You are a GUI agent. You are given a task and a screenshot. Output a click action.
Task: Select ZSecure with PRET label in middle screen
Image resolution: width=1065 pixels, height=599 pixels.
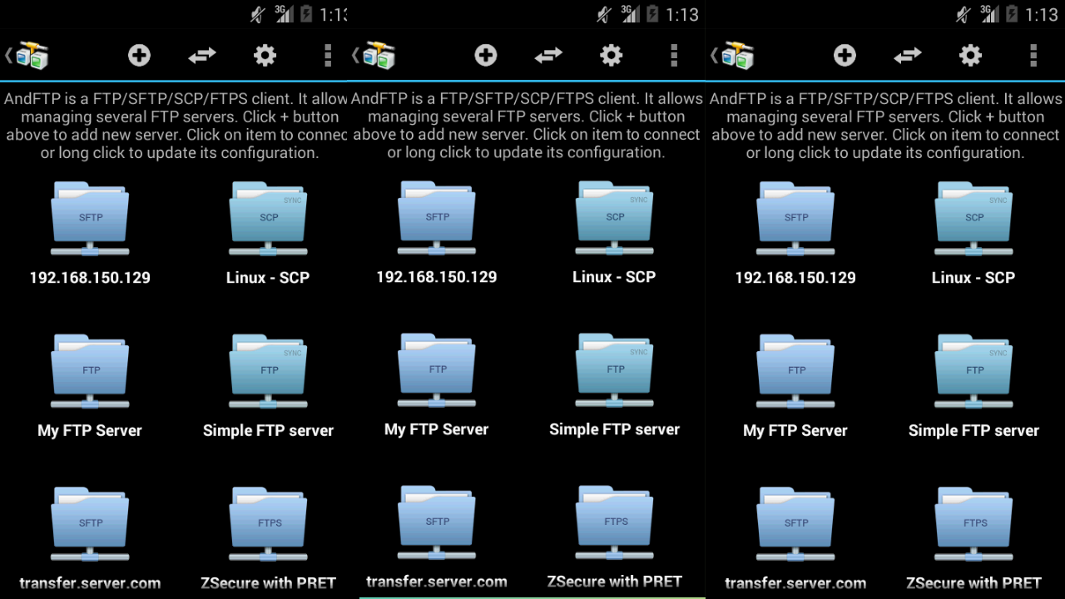coord(614,582)
